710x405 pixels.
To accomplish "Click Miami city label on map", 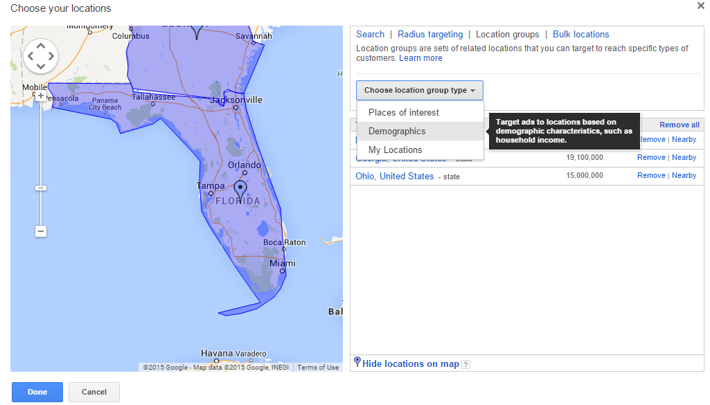I will click(283, 263).
